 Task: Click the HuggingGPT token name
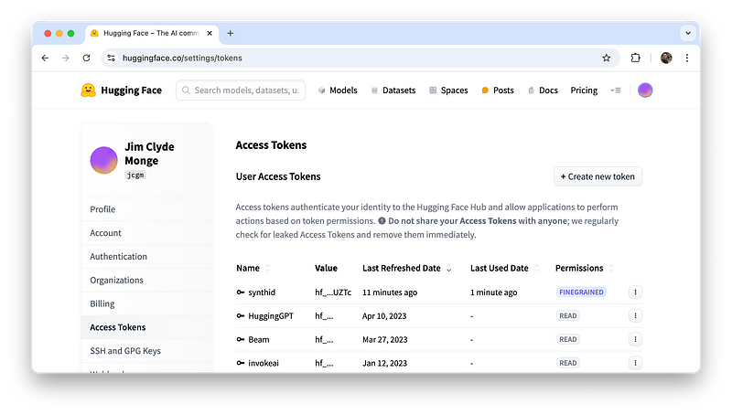click(x=271, y=315)
